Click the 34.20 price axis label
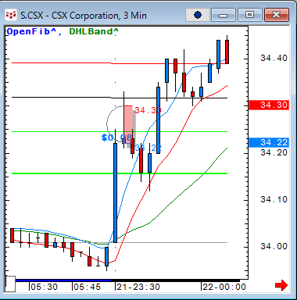This screenshot has height=300, width=297. pyautogui.click(x=274, y=152)
